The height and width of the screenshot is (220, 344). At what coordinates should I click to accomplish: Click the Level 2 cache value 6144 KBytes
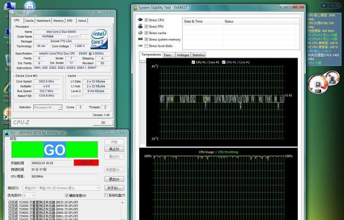(x=96, y=91)
